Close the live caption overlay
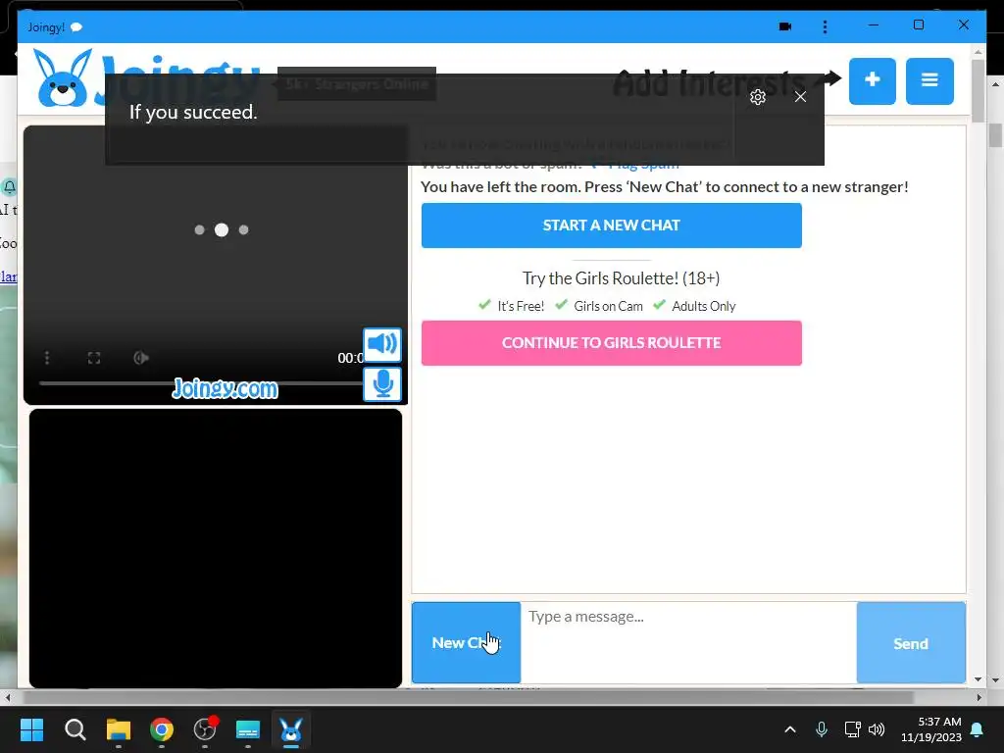This screenshot has width=1004, height=753. (800, 97)
